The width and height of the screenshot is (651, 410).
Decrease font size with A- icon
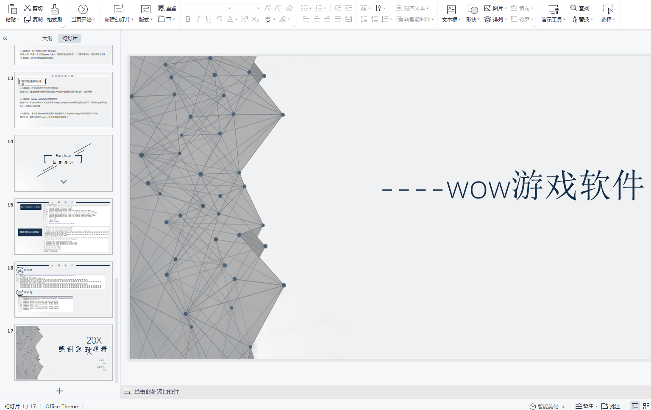point(278,8)
